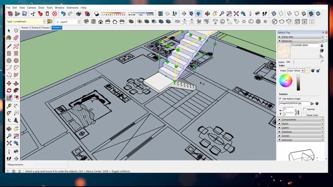Click the color wheel hue picker
Image resolution: width=333 pixels, height=187 pixels.
click(x=286, y=81)
